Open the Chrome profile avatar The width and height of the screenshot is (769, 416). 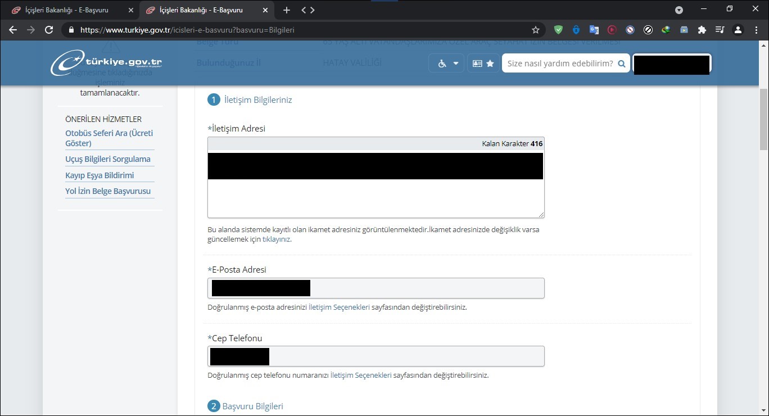click(x=738, y=30)
